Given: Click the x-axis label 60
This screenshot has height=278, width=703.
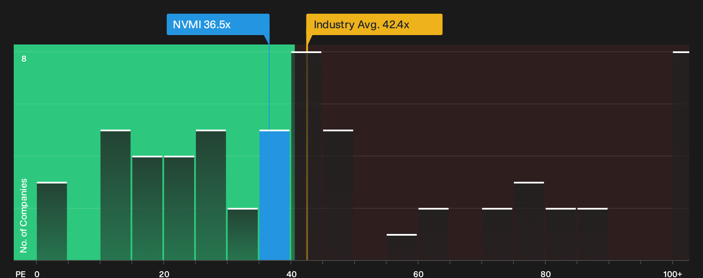Looking at the screenshot, I should (418, 274).
